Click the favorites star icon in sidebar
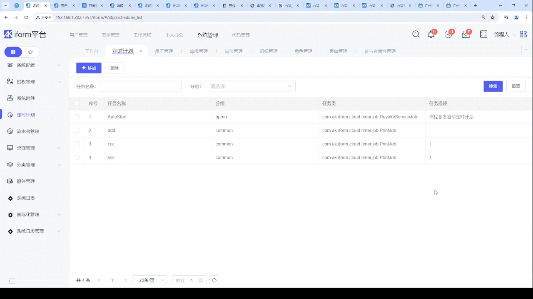The width and height of the screenshot is (533, 299). 30,52
